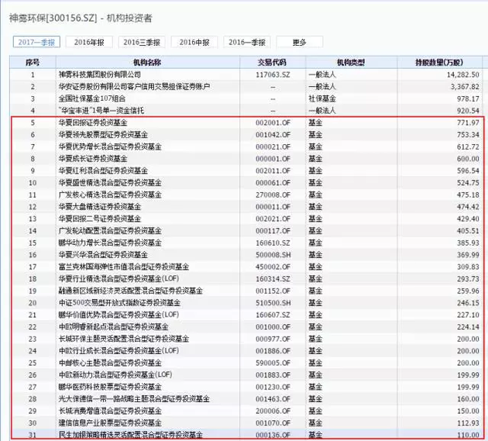Open the 2016三季报 tab
The height and width of the screenshot is (441, 488).
tap(142, 42)
